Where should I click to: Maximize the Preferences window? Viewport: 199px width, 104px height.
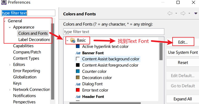[x=178, y=2]
